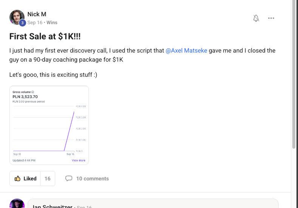This screenshot has width=298, height=208.
Task: Open the three-dots post options menu
Action: click(x=271, y=18)
